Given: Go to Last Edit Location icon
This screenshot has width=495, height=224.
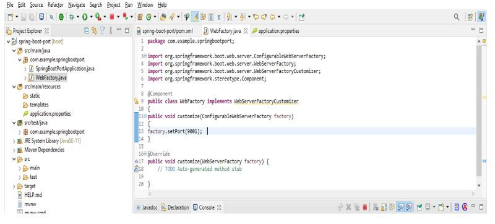Looking at the screenshot, I should click(256, 17).
